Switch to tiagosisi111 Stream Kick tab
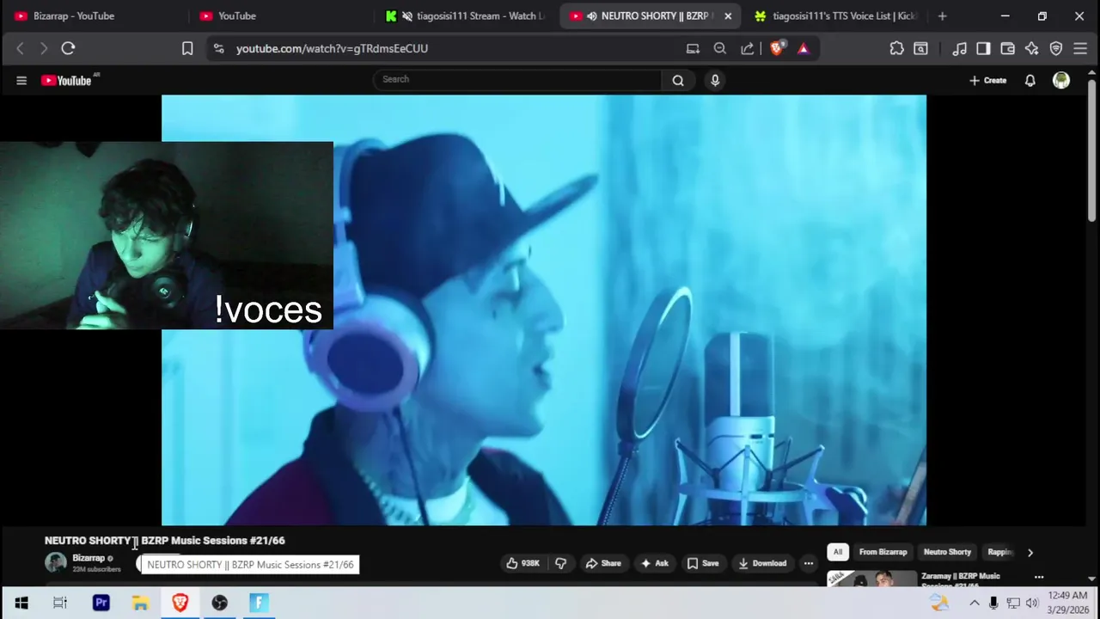 [467, 15]
